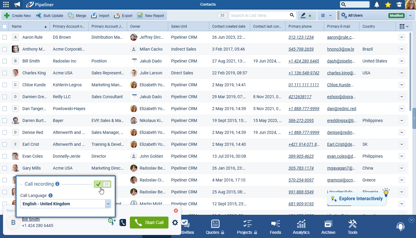Click the Search in List View field

point(259,15)
